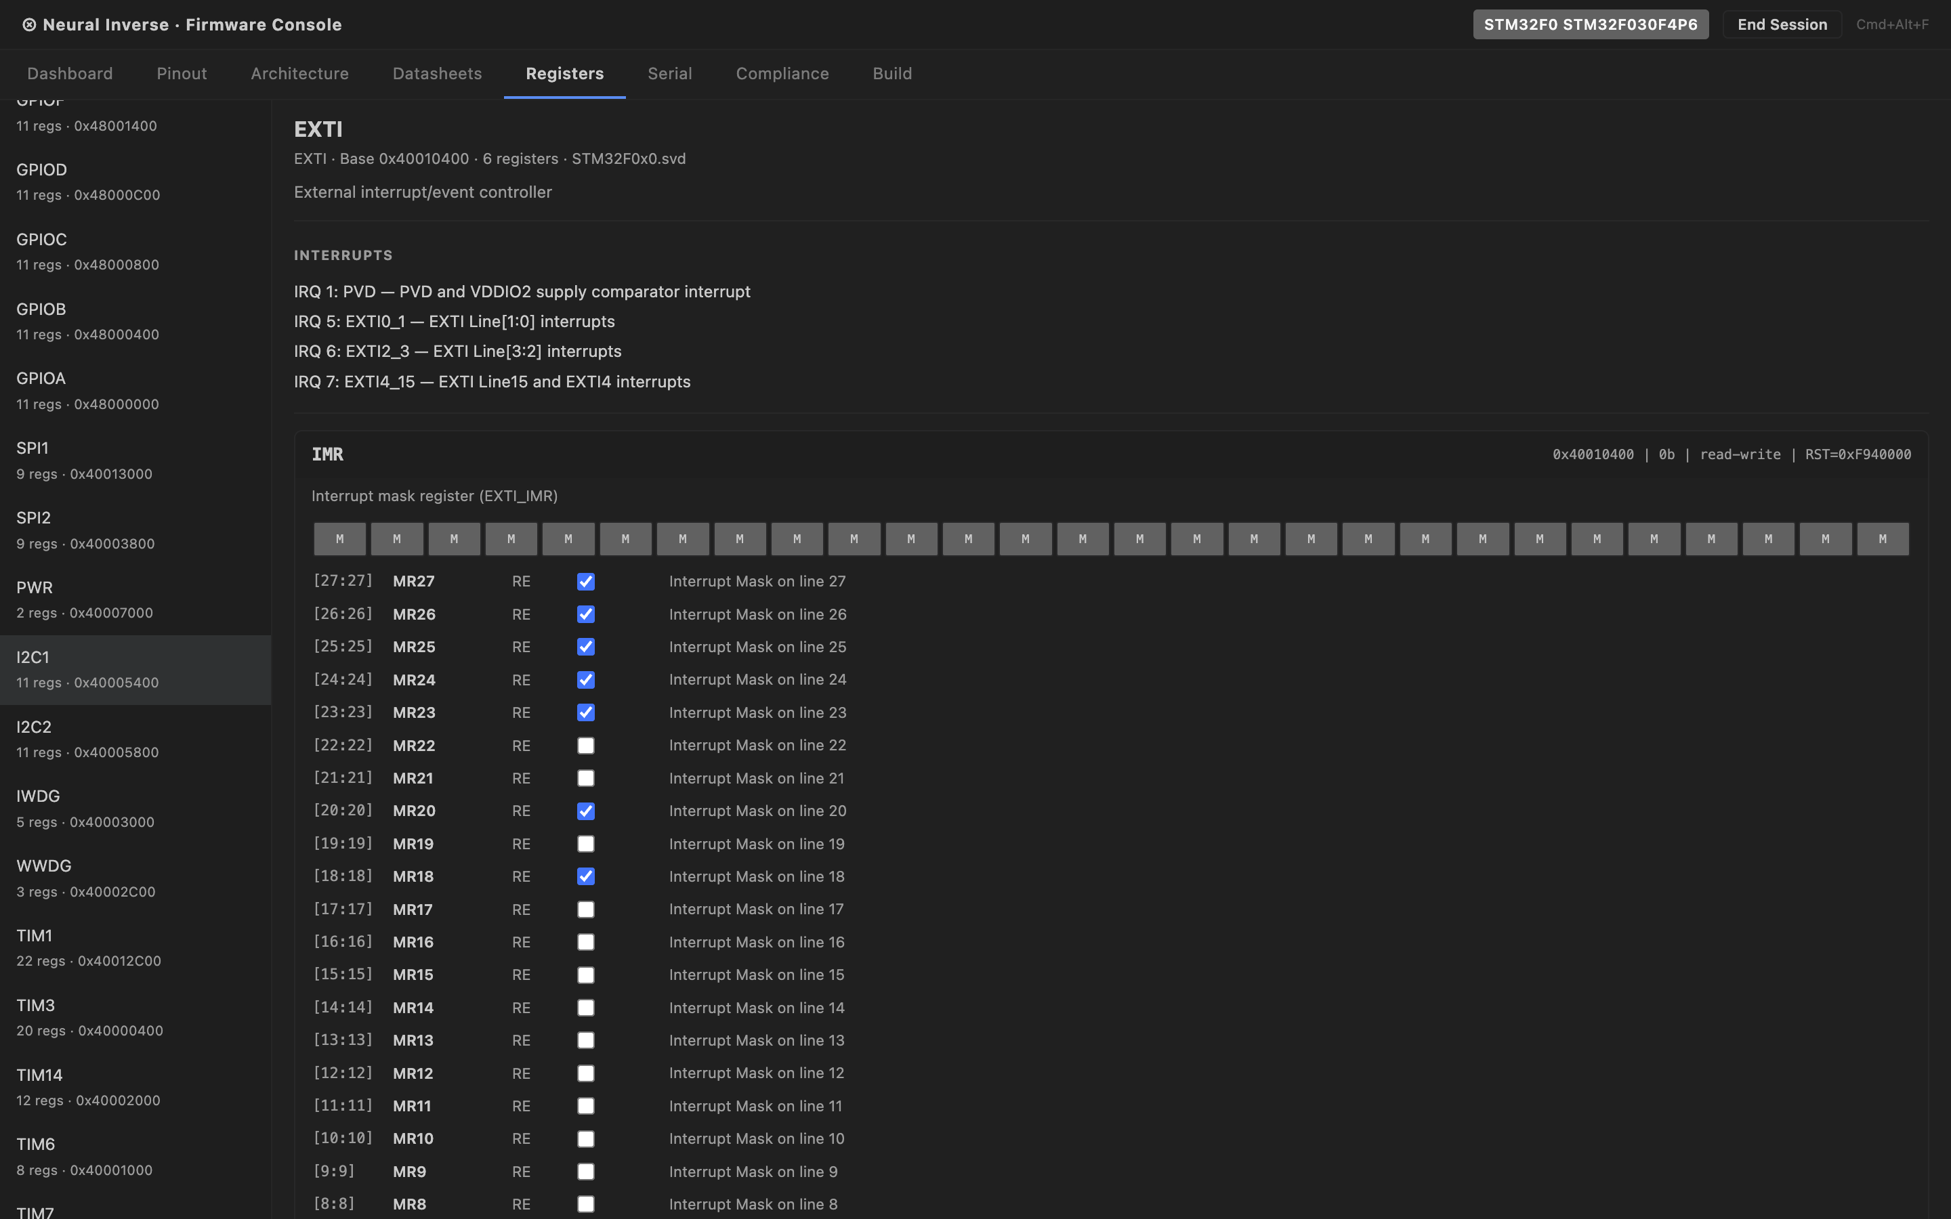Open the WWDG peripheral entry

coord(135,879)
